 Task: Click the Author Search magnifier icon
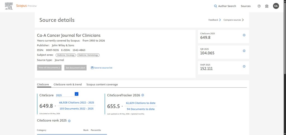click(216, 6)
